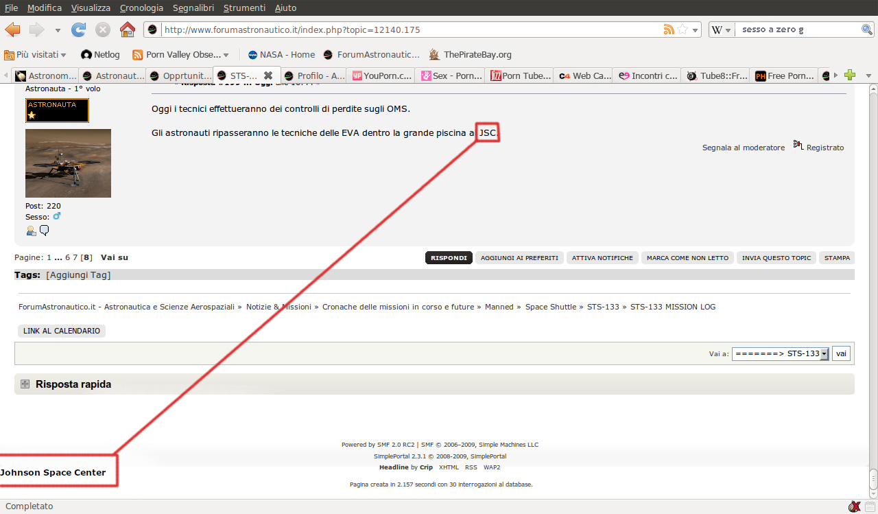Viewport: 878px width, 514px height.
Task: Expand the Risposta rapida section
Action: 25,384
